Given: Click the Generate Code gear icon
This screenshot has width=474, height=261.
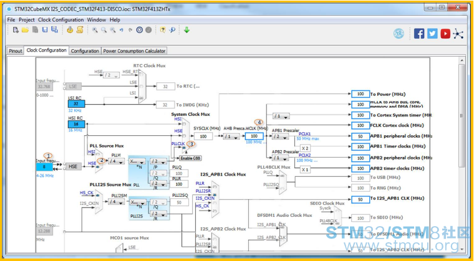Looking at the screenshot, I should [x=70, y=30].
